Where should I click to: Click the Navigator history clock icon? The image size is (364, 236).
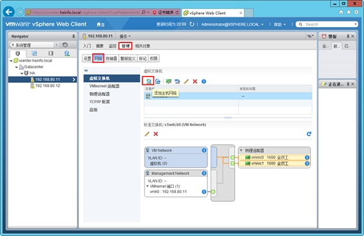coord(65,44)
